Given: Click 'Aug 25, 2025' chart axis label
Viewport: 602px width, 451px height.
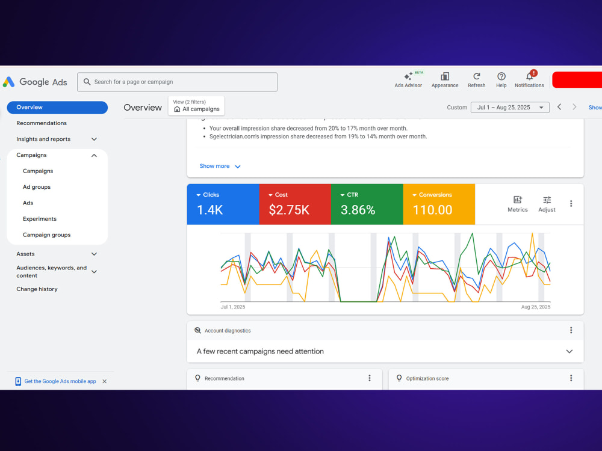Looking at the screenshot, I should click(536, 307).
